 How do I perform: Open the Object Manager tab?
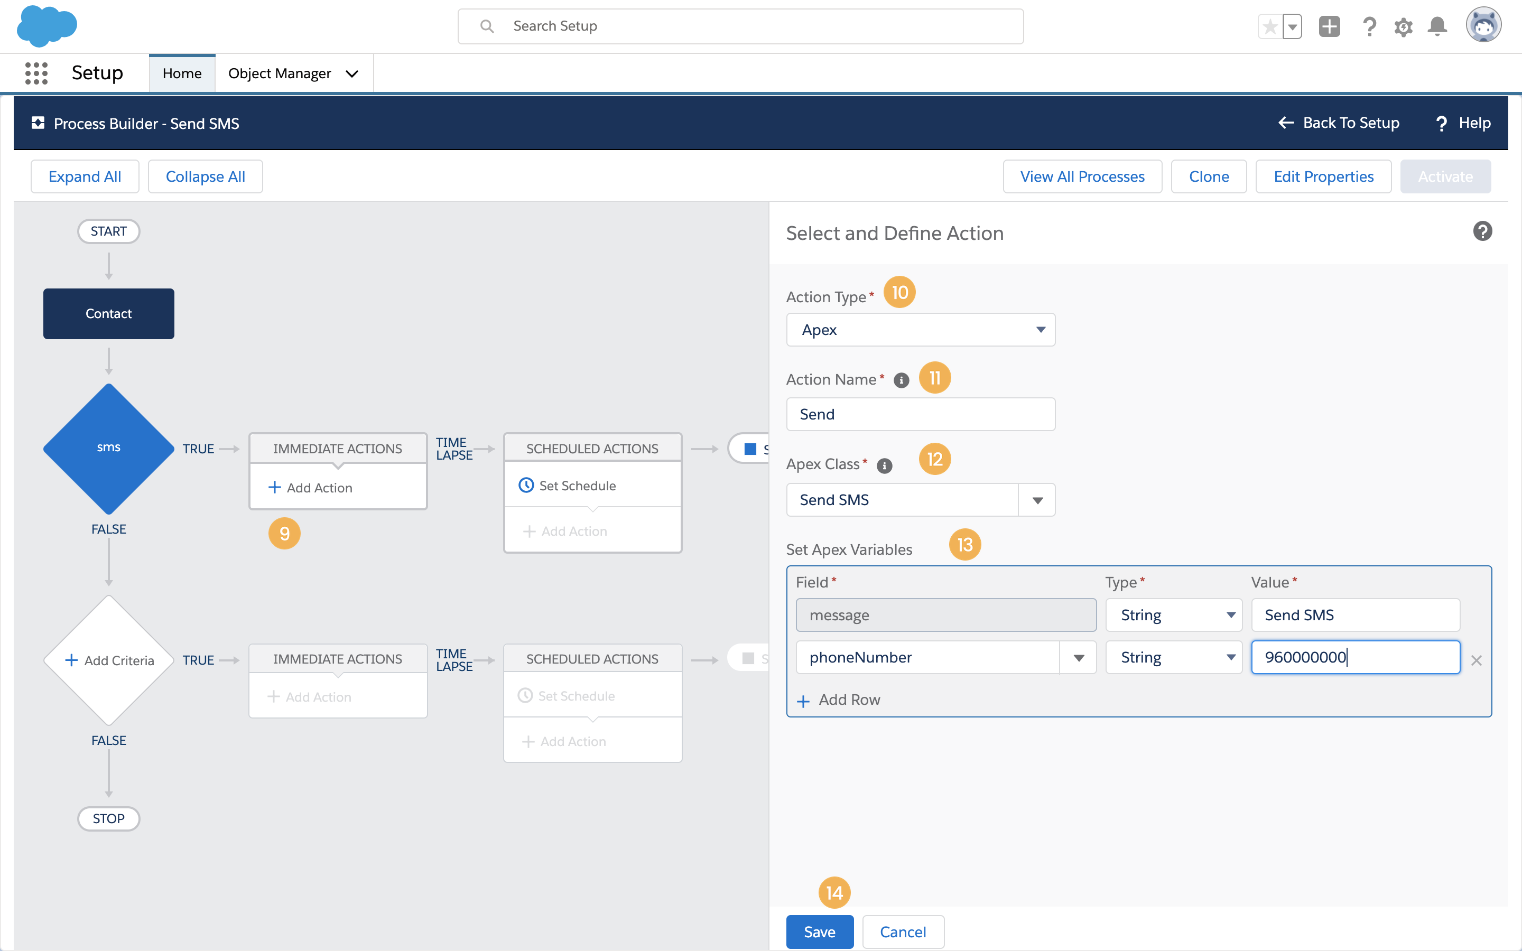pyautogui.click(x=279, y=73)
